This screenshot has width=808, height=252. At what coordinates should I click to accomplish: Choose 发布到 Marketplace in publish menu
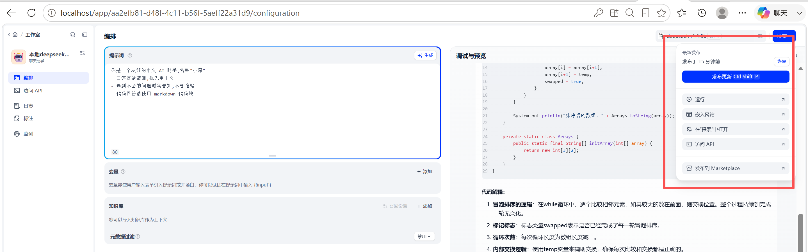point(736,168)
